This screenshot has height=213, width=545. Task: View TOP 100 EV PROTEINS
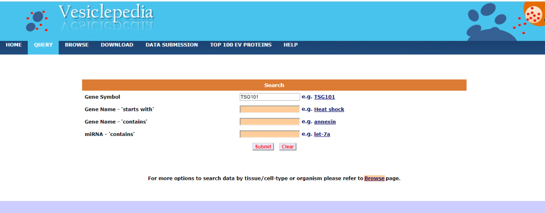(241, 45)
